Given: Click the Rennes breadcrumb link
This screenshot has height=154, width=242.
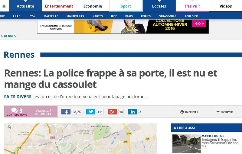Looking at the screenshot, I should [x=10, y=36].
